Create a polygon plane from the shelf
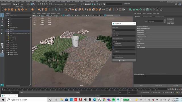The image size is (182, 102). pyautogui.click(x=22, y=10)
